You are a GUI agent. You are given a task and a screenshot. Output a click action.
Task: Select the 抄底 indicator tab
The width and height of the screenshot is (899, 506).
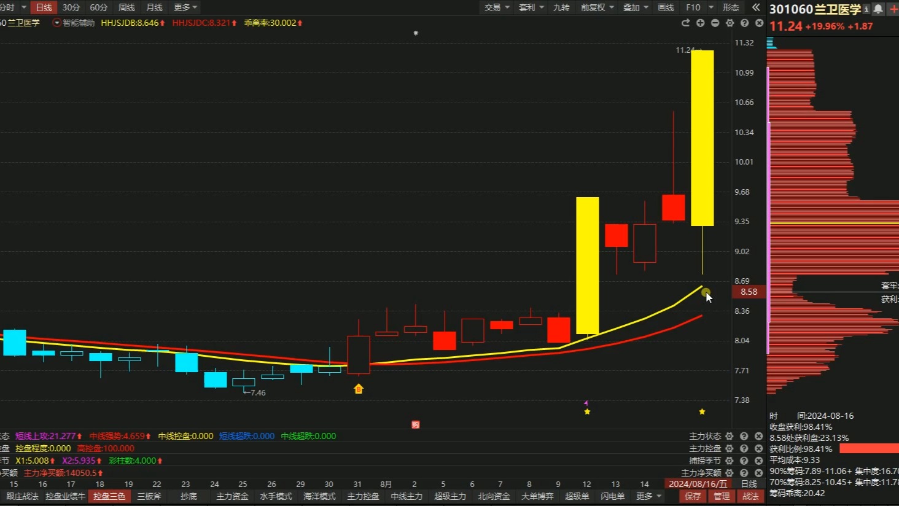click(189, 496)
